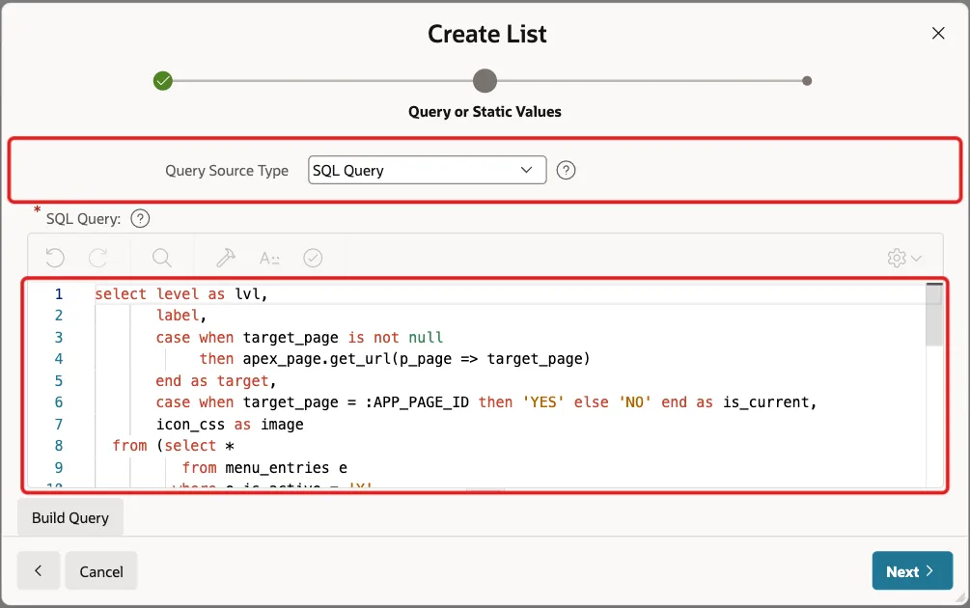
Task: Click the completed first wizard step
Action: coord(163,81)
